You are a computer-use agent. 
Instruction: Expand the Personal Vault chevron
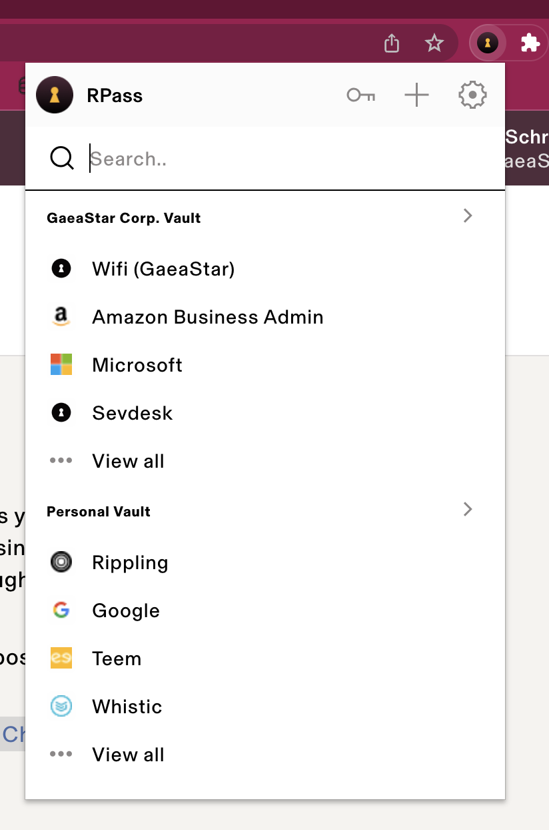(x=468, y=509)
